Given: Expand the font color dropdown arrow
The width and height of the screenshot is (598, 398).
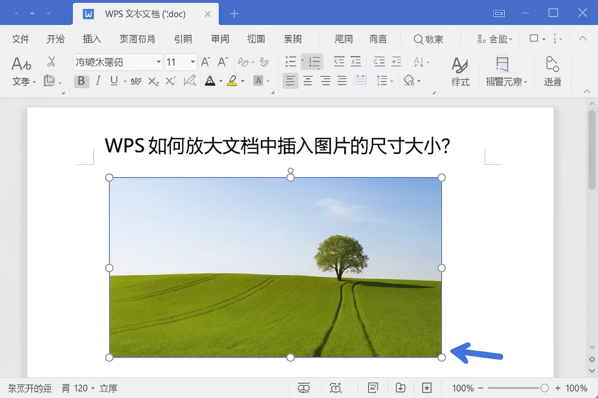Looking at the screenshot, I should [220, 81].
